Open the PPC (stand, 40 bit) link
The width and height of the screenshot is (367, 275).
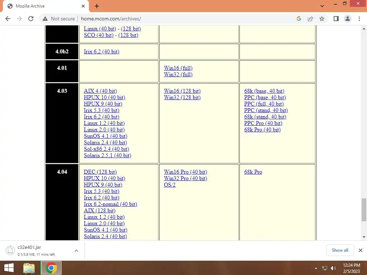click(x=266, y=110)
